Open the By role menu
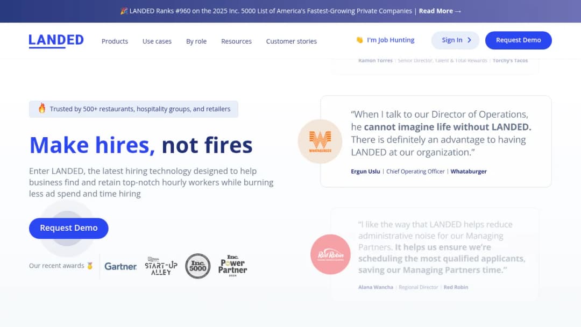 coord(196,41)
